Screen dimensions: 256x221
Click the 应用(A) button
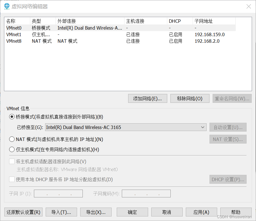click(x=201, y=212)
